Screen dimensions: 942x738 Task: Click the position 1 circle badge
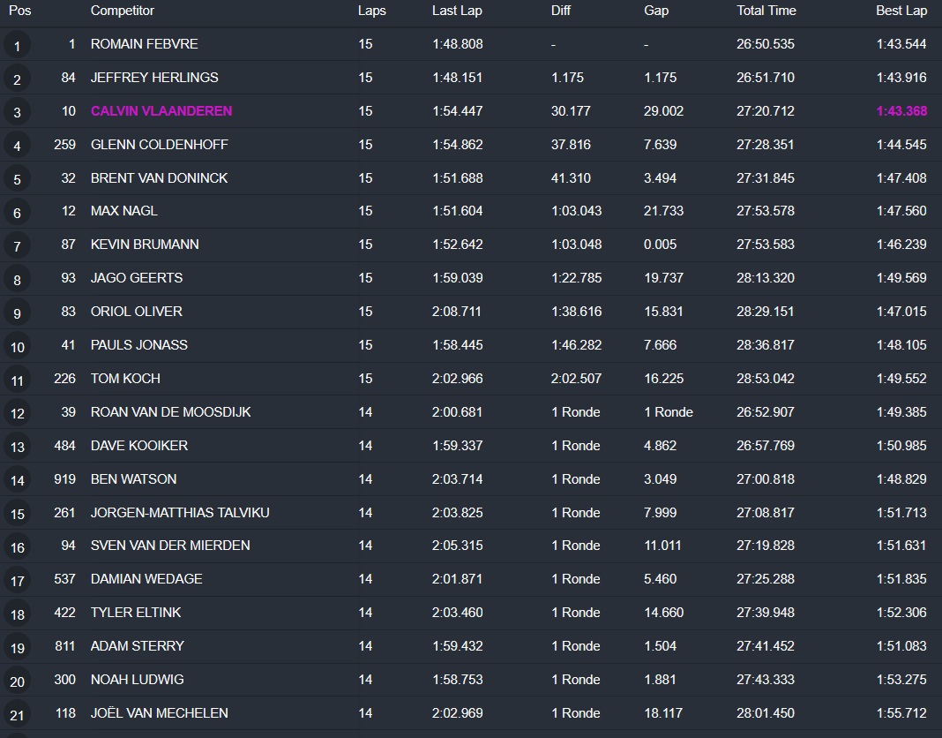tap(17, 45)
